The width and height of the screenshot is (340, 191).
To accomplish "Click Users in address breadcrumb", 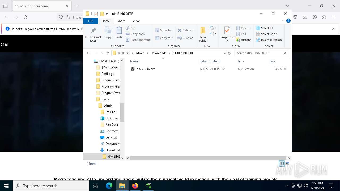I will [x=126, y=53].
